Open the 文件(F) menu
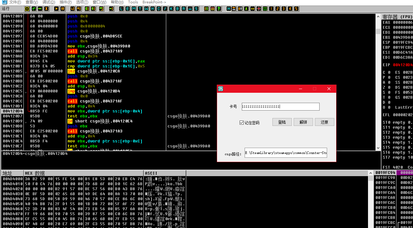The height and width of the screenshot is (228, 413). pyautogui.click(x=15, y=2)
